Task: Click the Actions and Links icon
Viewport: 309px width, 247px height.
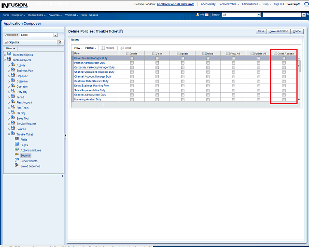Action: (17, 150)
